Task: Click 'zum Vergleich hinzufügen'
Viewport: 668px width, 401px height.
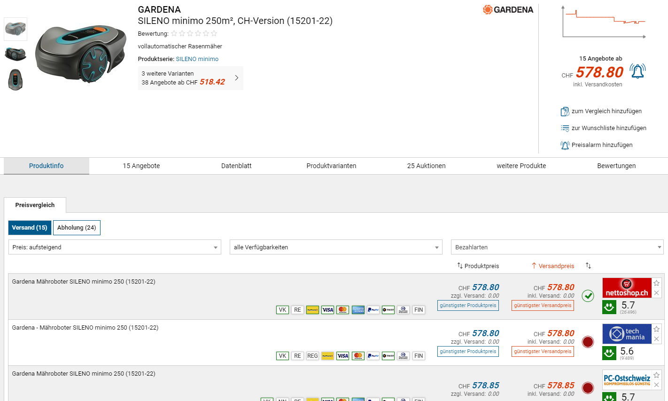Action: (x=606, y=111)
